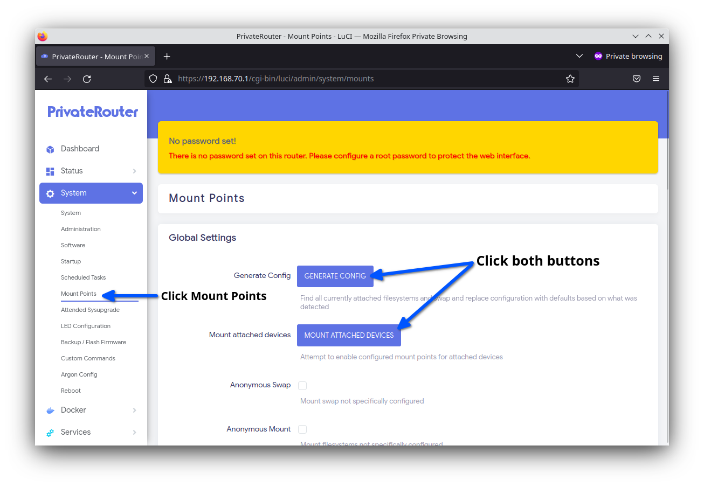The width and height of the screenshot is (704, 487).
Task: Enable the Anonymous Mount checkbox
Action: [302, 429]
